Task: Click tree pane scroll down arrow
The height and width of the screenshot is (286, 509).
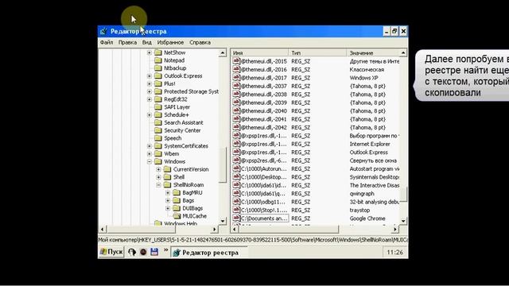Action: pos(223,221)
